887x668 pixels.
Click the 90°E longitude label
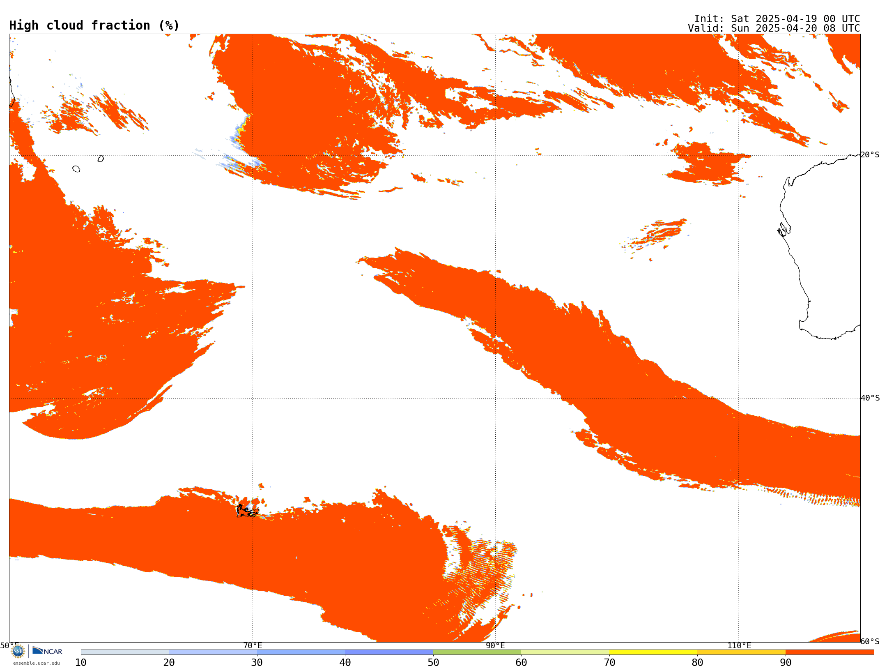(495, 645)
